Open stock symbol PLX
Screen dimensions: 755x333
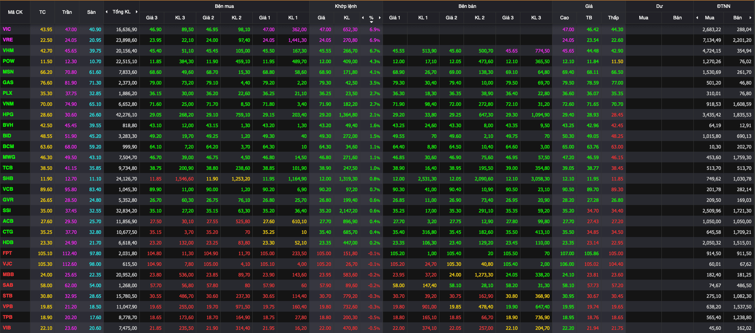point(8,93)
